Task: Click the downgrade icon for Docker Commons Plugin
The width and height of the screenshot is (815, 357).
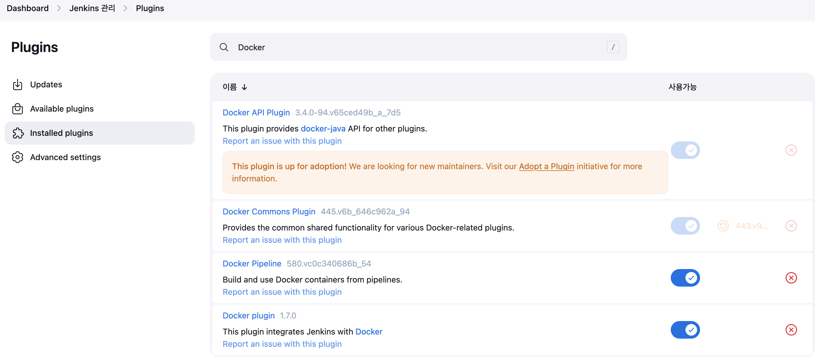Action: [723, 226]
